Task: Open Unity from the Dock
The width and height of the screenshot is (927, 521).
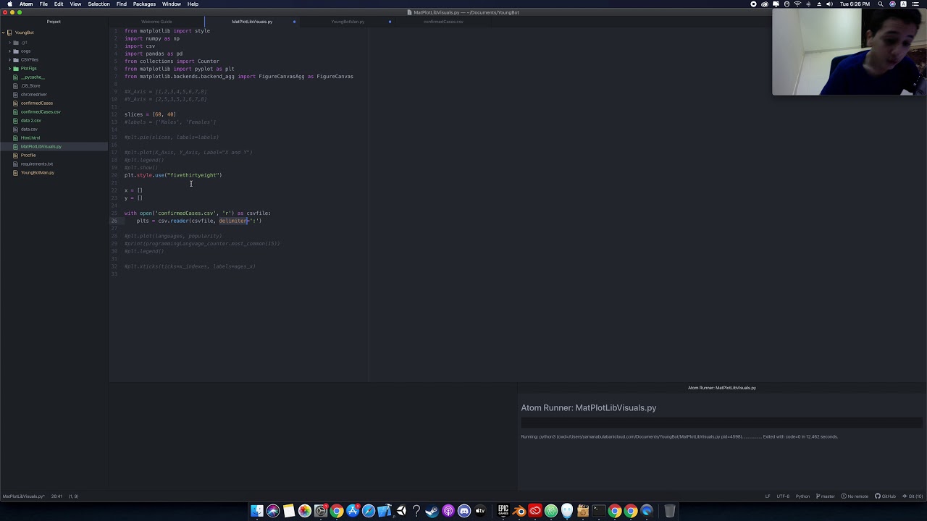Action: [x=400, y=512]
